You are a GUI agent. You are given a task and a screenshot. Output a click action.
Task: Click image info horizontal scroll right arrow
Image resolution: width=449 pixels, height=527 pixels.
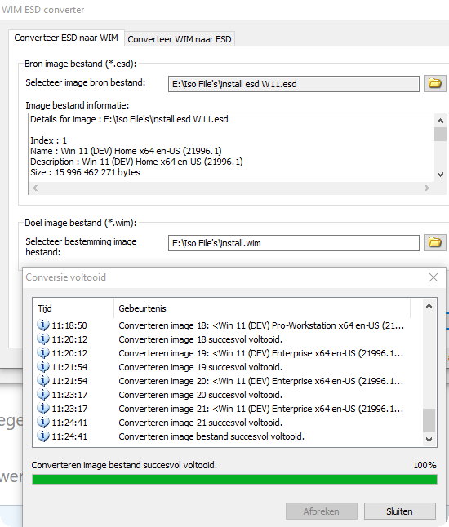(427, 188)
